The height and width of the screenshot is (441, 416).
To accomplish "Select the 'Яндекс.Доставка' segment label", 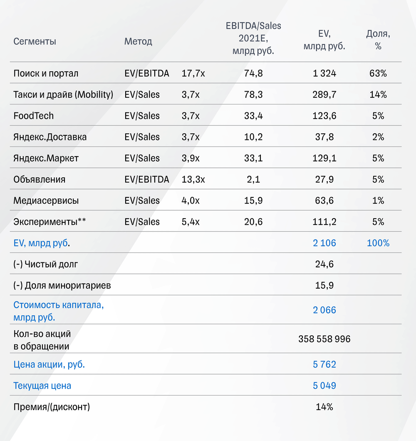I will 50,137.
